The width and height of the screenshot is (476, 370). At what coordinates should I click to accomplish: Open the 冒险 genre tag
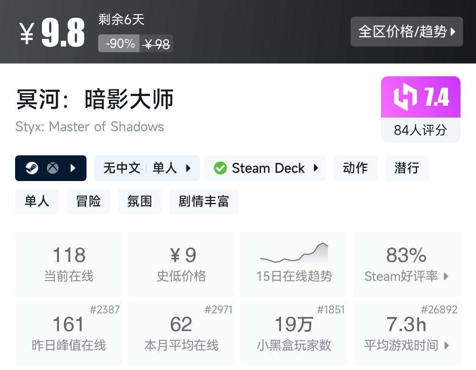coord(88,201)
